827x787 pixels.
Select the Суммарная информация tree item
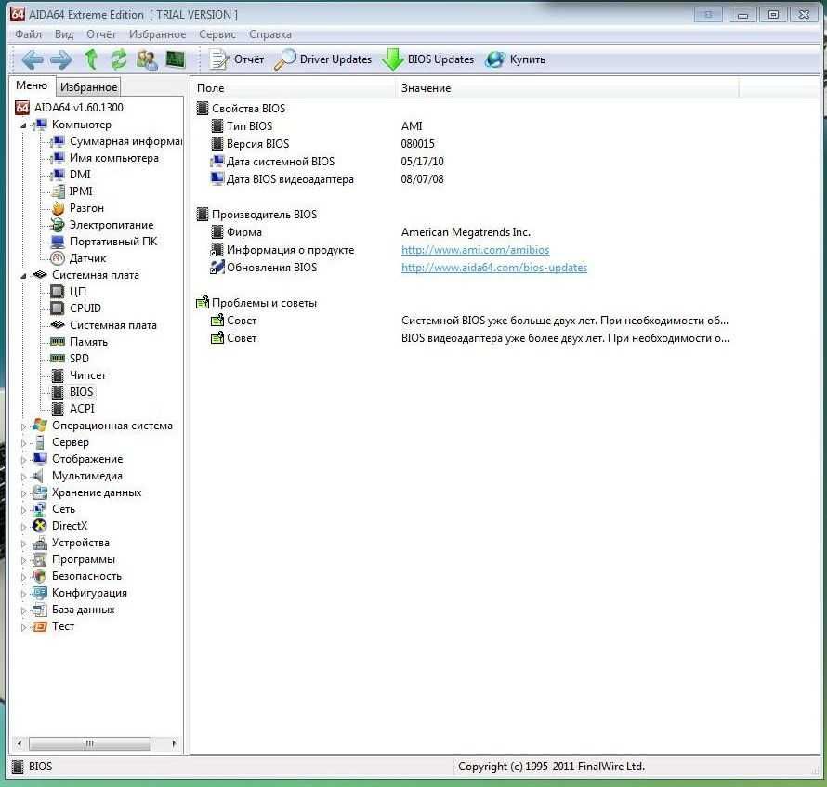(125, 141)
